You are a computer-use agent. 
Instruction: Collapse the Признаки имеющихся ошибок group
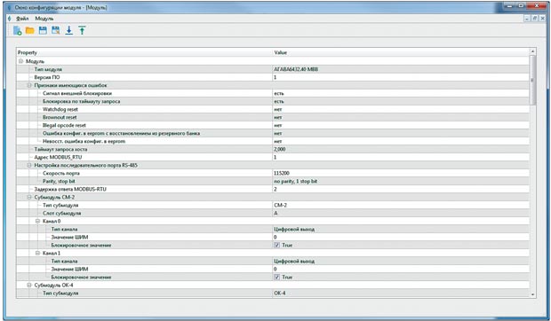(x=29, y=85)
